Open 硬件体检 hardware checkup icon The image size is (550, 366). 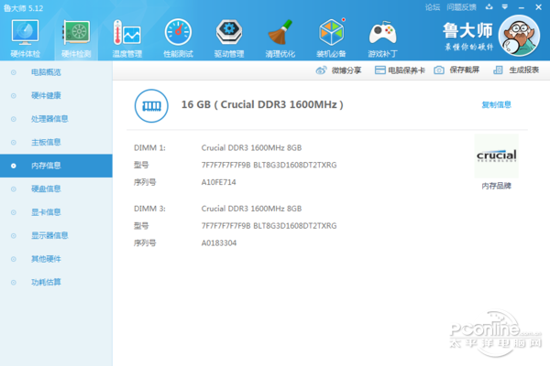pyautogui.click(x=25, y=37)
